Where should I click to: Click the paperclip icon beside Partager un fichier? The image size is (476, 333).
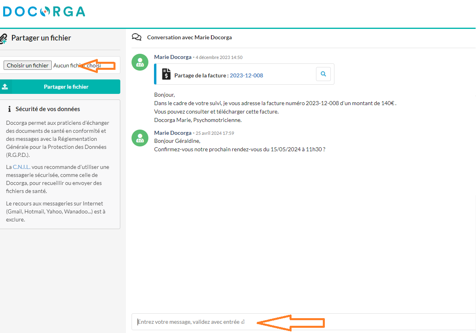tap(4, 39)
